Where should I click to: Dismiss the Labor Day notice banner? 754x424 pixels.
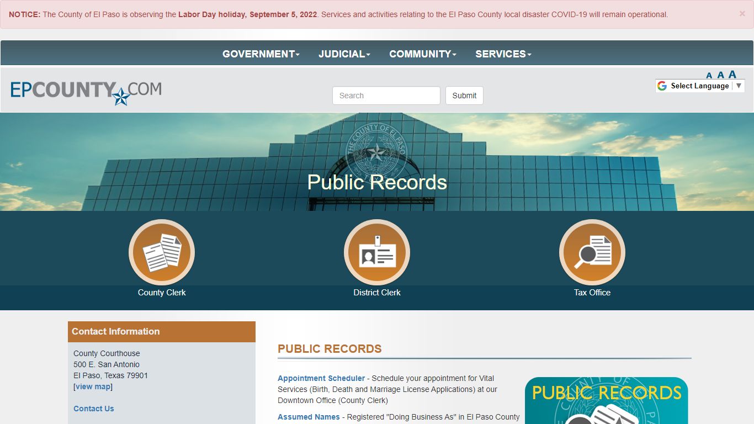[x=742, y=14]
